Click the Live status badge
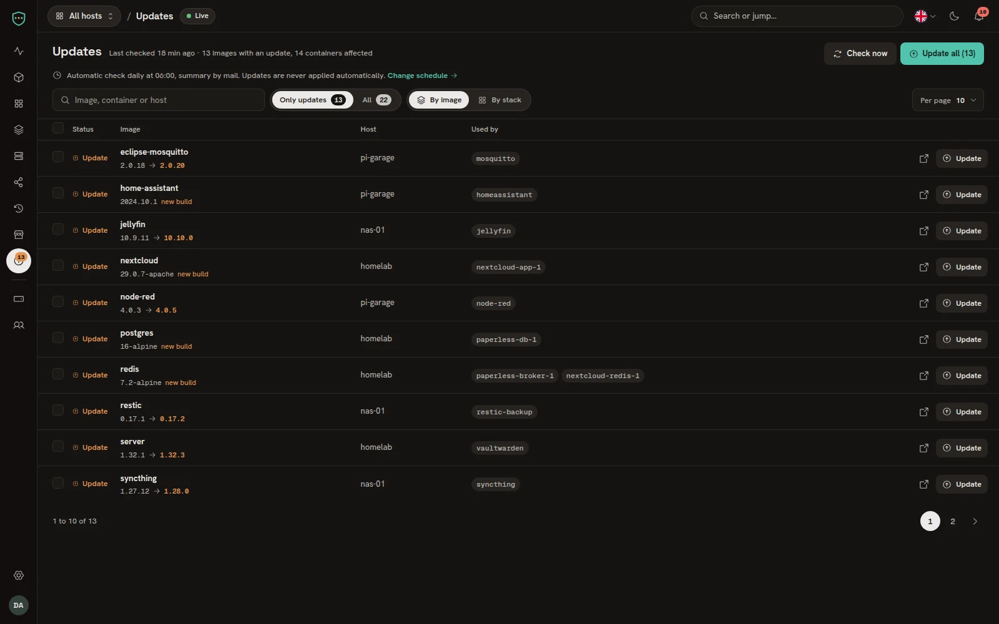The height and width of the screenshot is (624, 999). pyautogui.click(x=197, y=16)
